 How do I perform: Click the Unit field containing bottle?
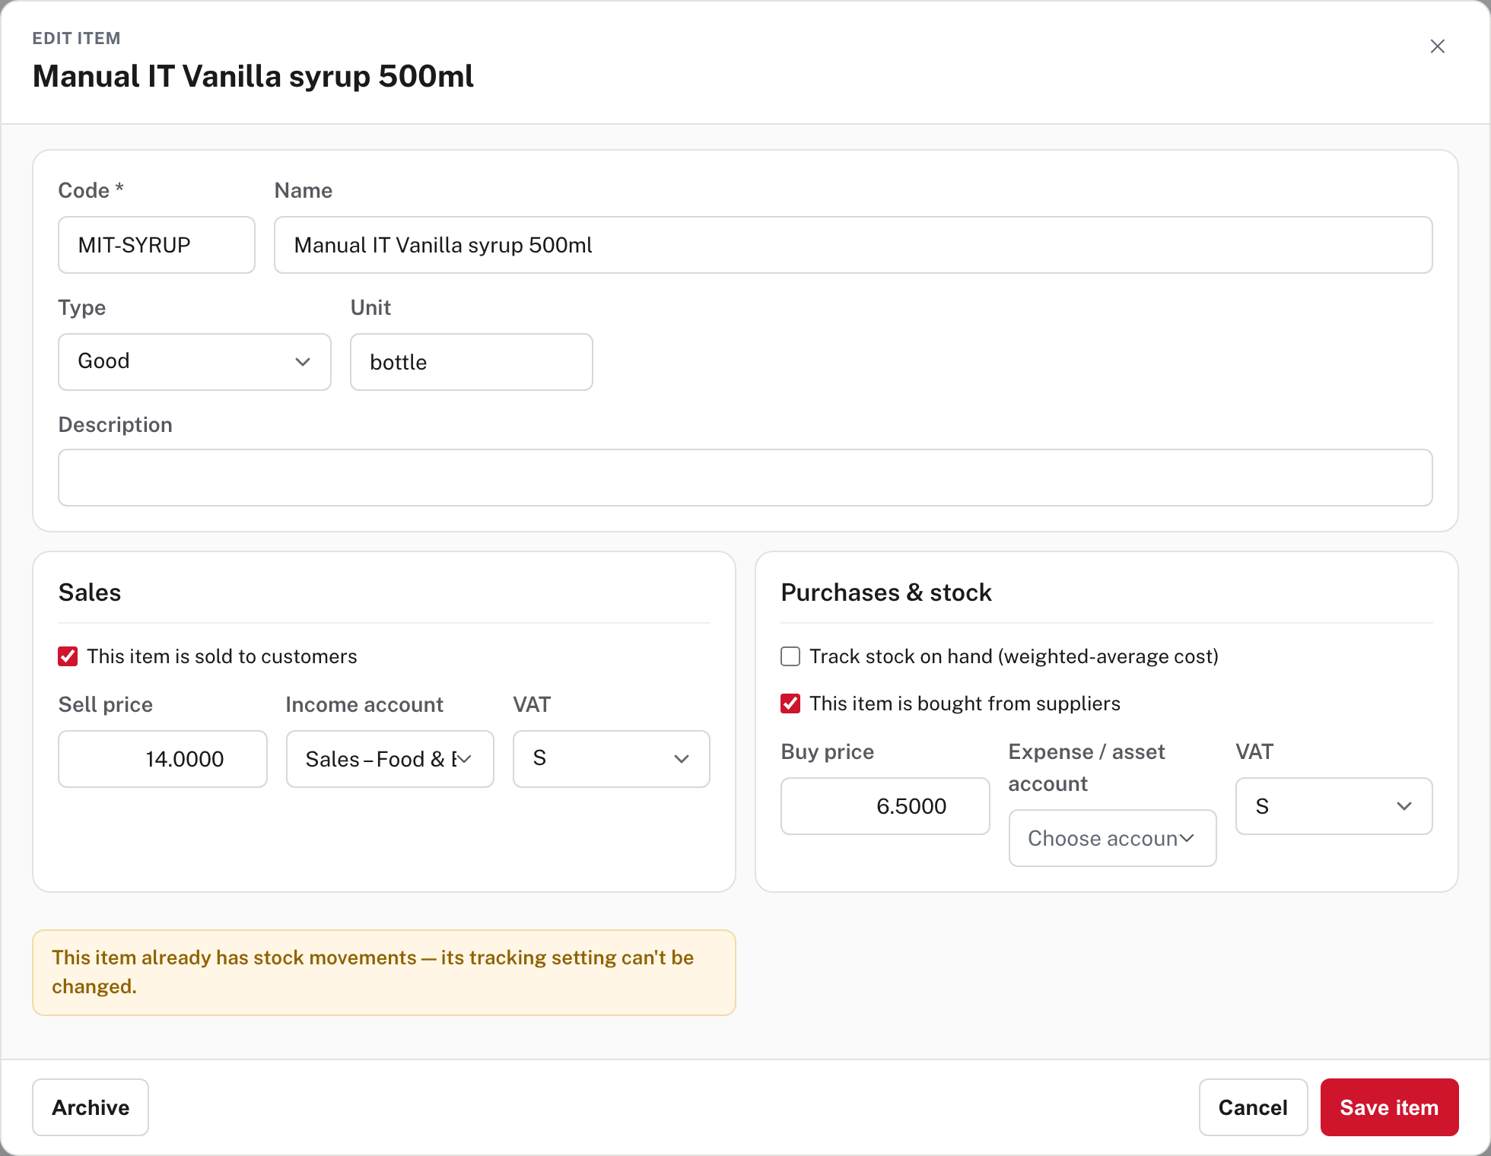pos(472,362)
